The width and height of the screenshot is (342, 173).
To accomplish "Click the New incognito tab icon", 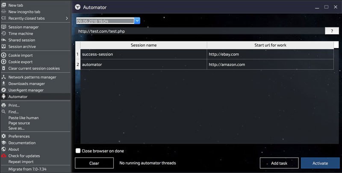I will pyautogui.click(x=3, y=12).
